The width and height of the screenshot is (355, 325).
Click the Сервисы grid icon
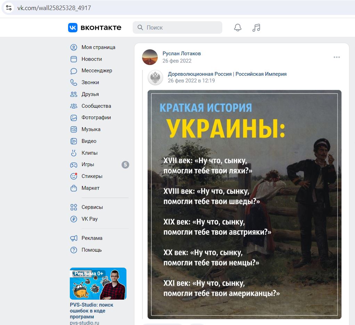(74, 207)
